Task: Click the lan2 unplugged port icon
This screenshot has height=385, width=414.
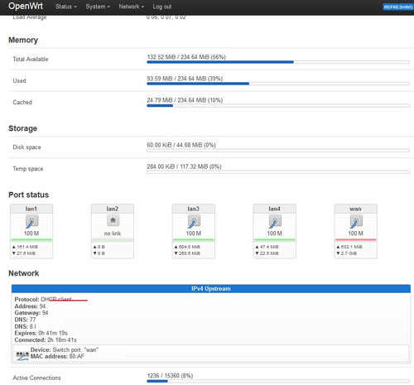Action: (113, 220)
